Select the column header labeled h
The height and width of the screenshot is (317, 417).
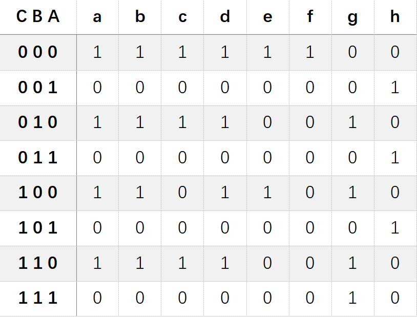395,16
